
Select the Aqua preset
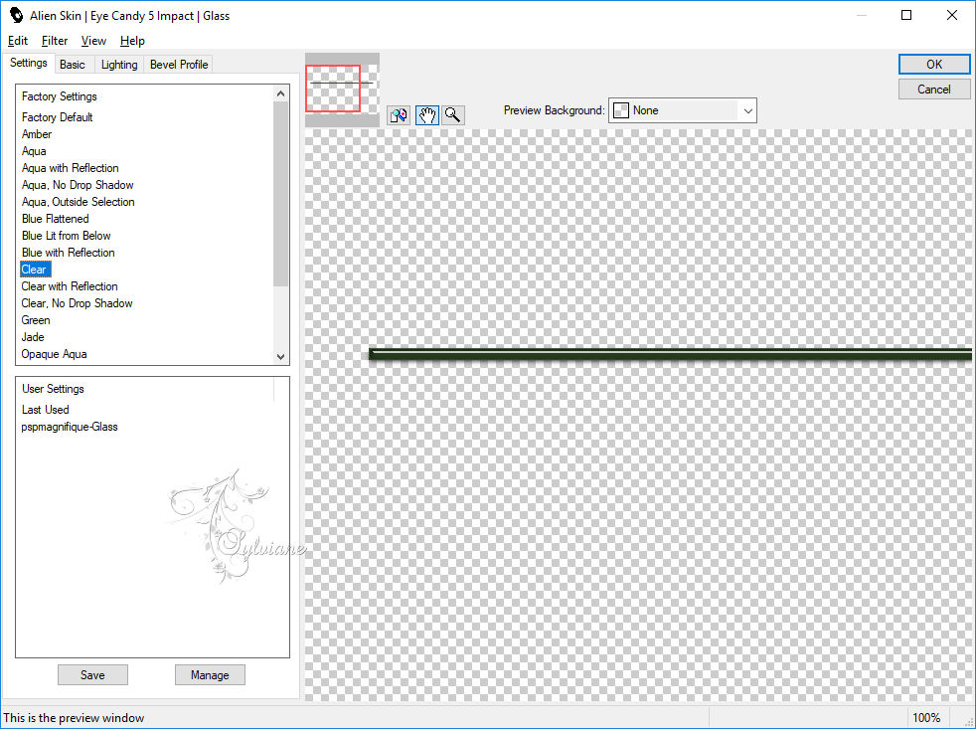pyautogui.click(x=34, y=151)
